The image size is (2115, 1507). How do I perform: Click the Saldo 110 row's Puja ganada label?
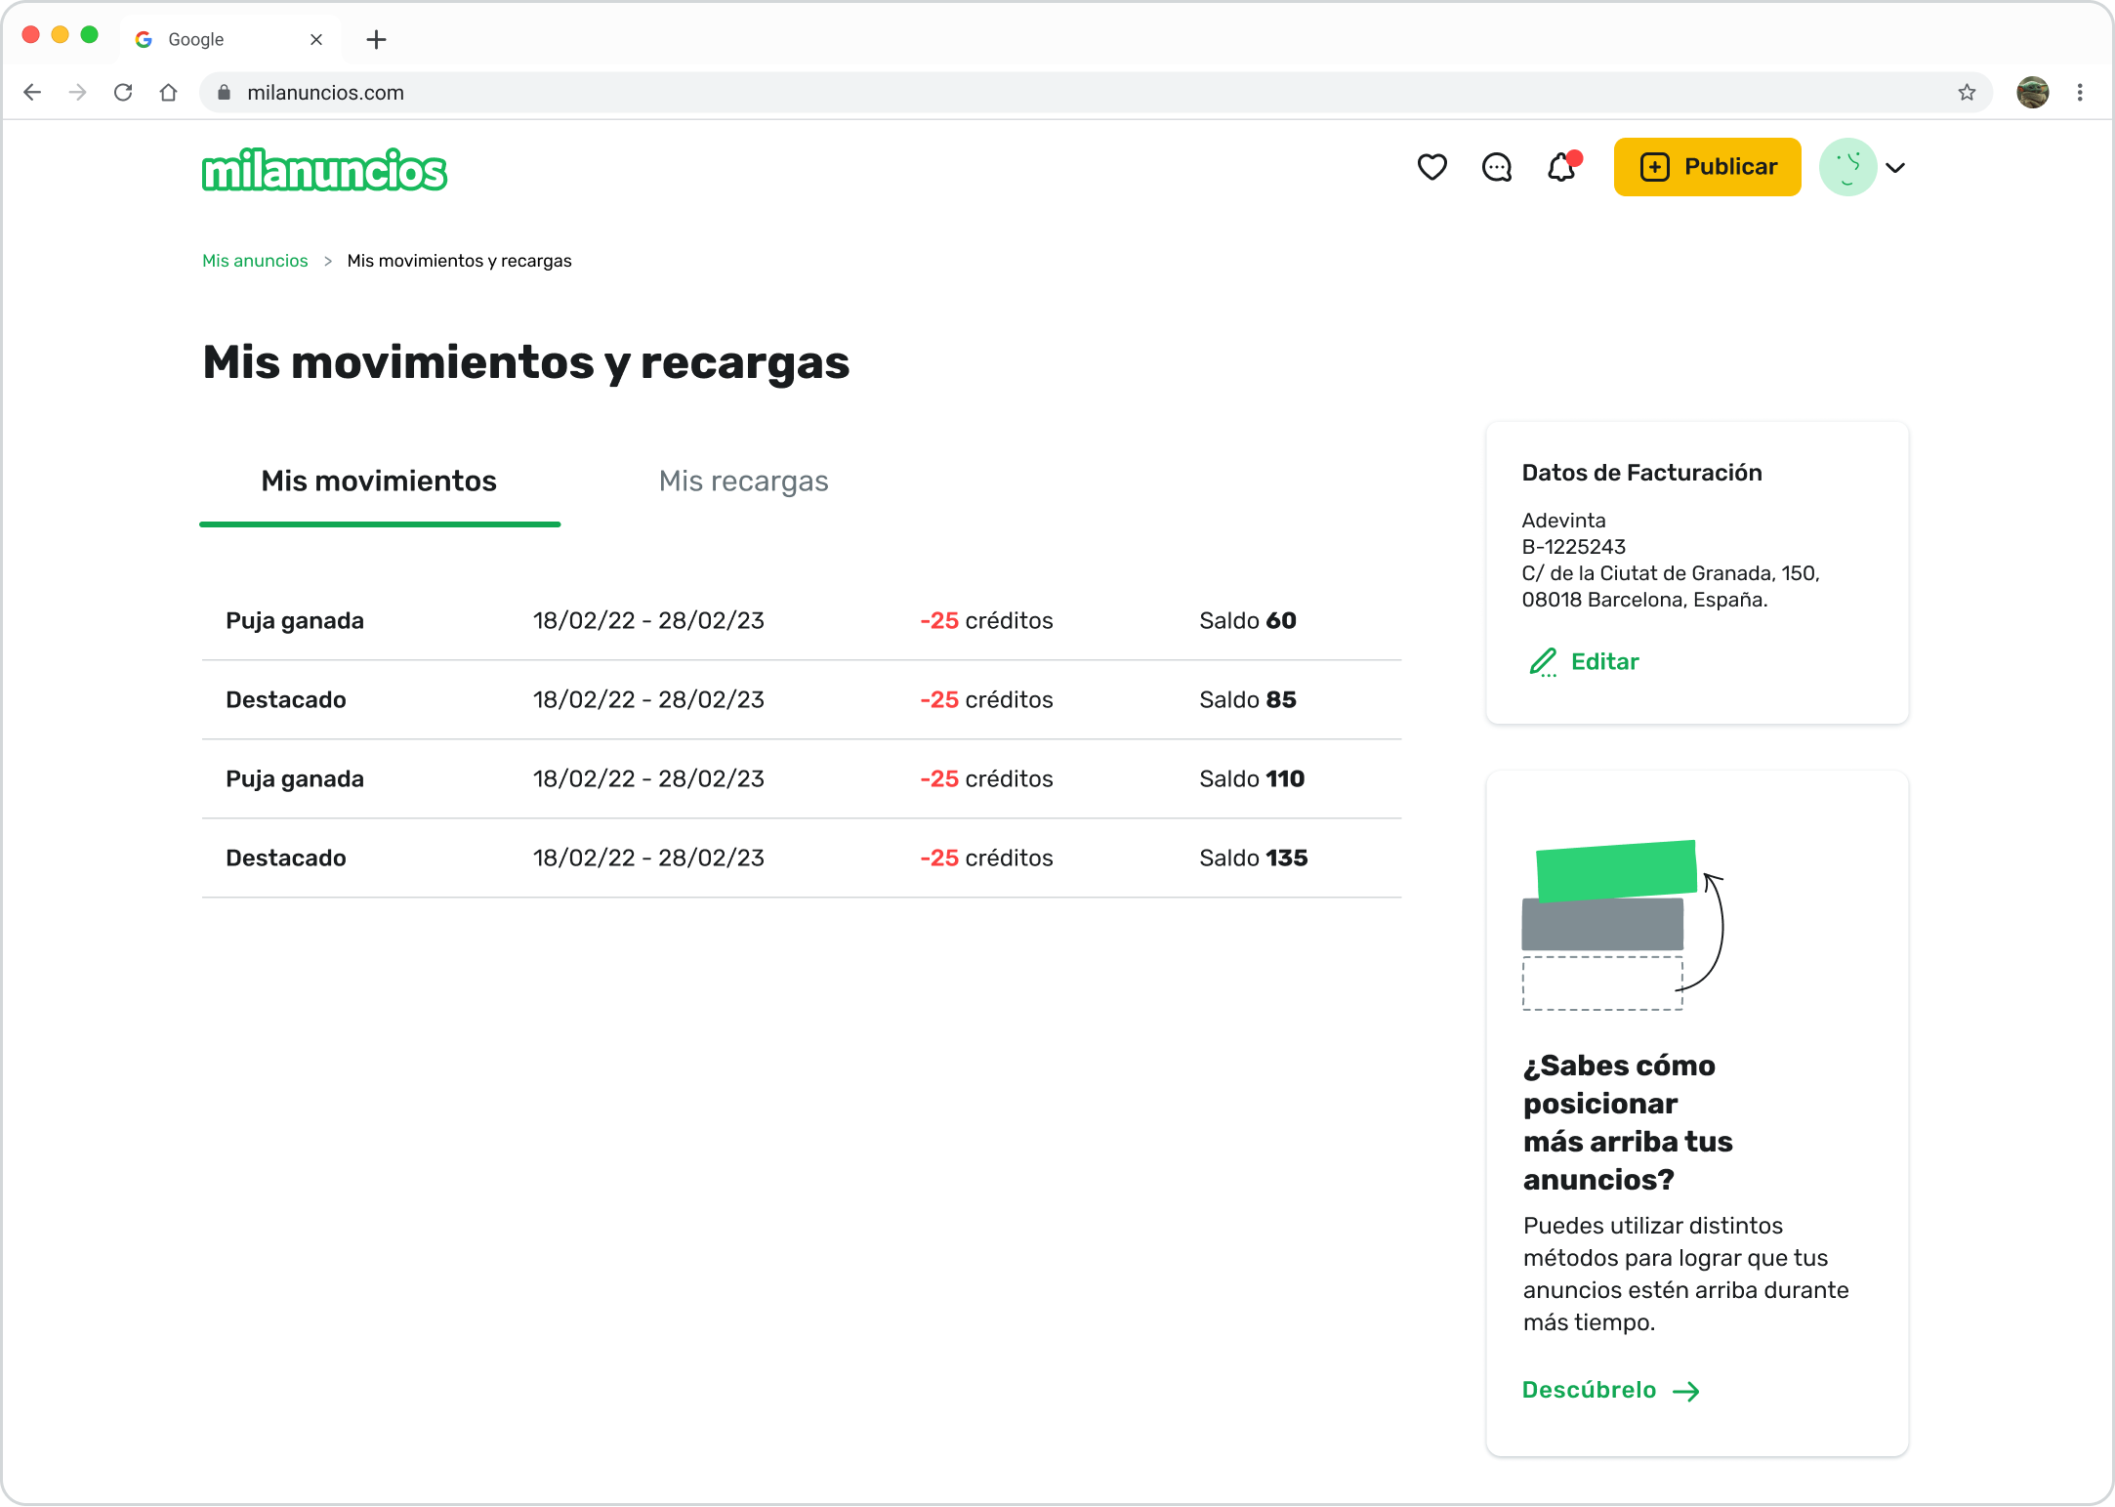(295, 779)
